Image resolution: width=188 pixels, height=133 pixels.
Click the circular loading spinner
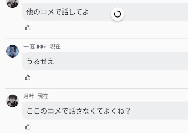(117, 14)
